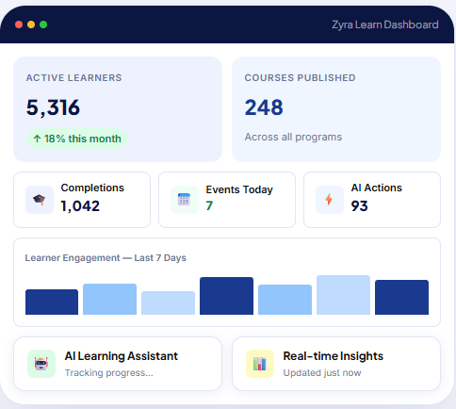
Task: Click the yellow minimize window dot
Action: [x=31, y=25]
